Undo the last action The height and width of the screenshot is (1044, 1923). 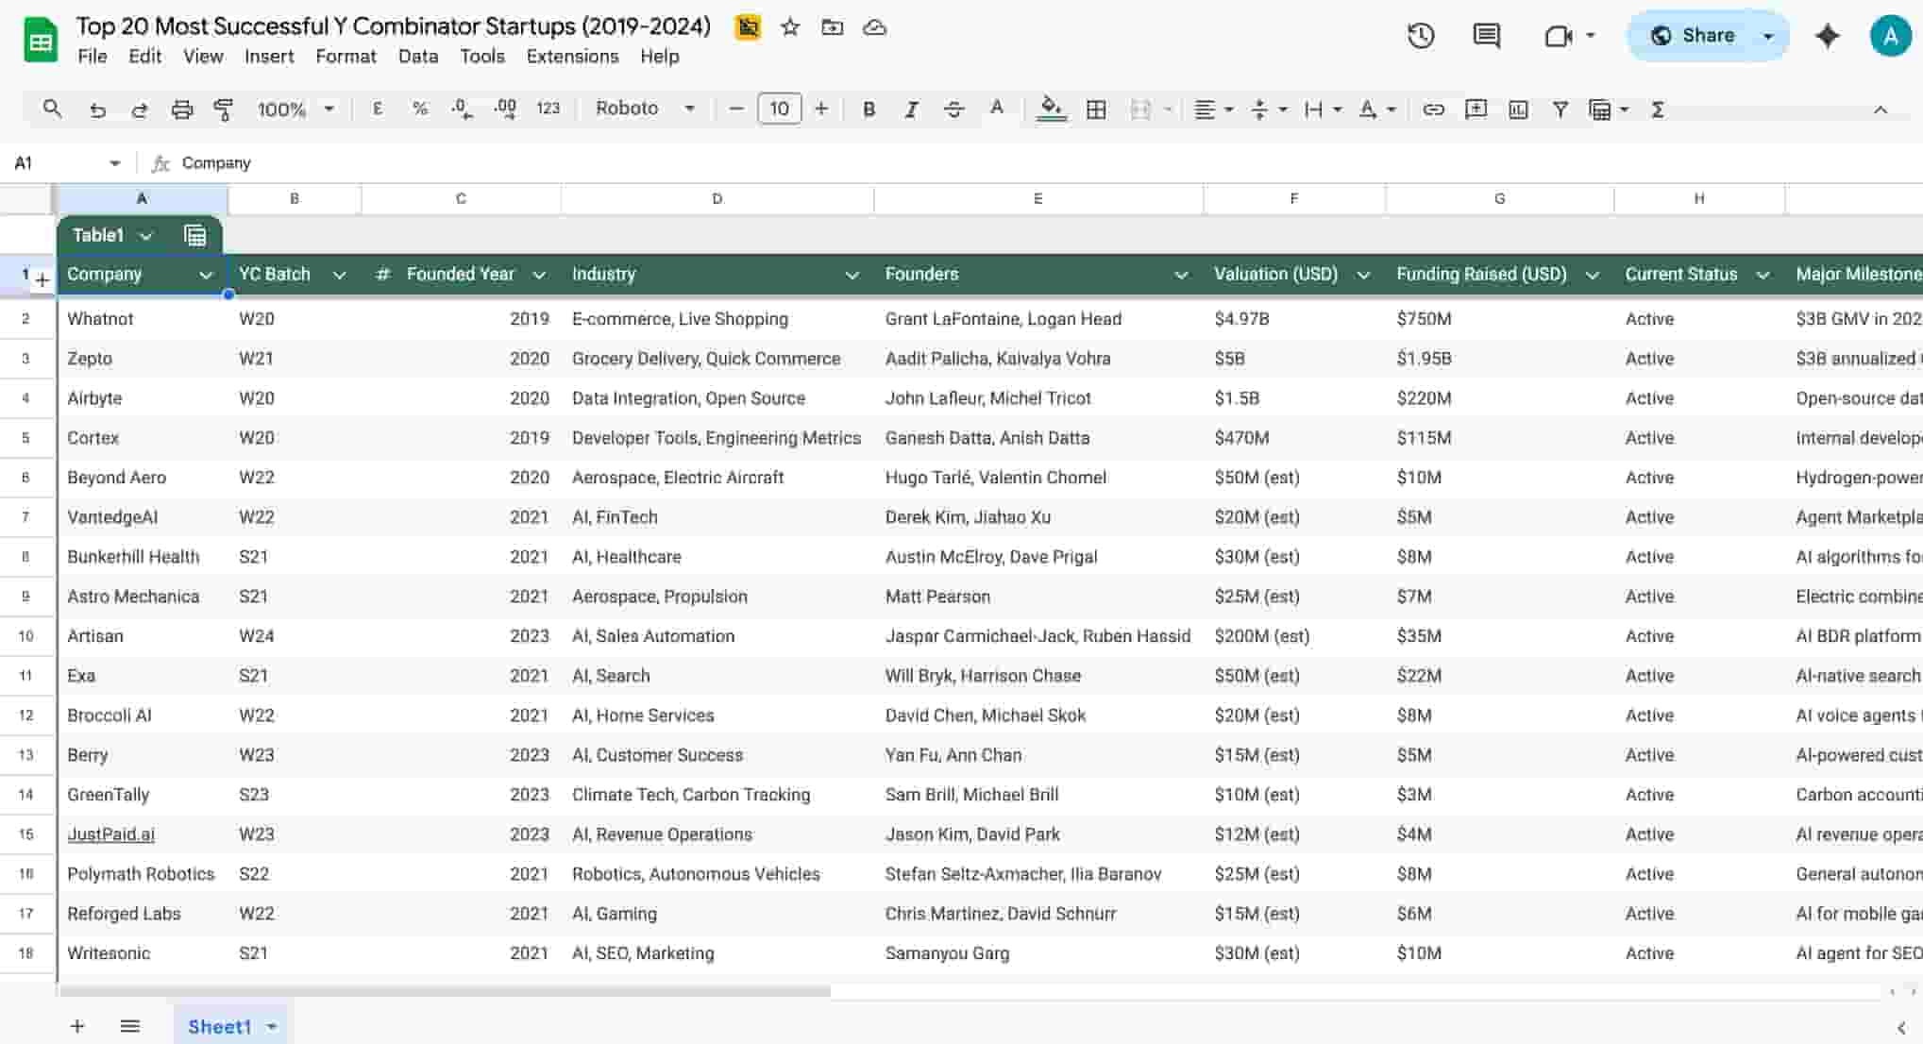pos(97,109)
